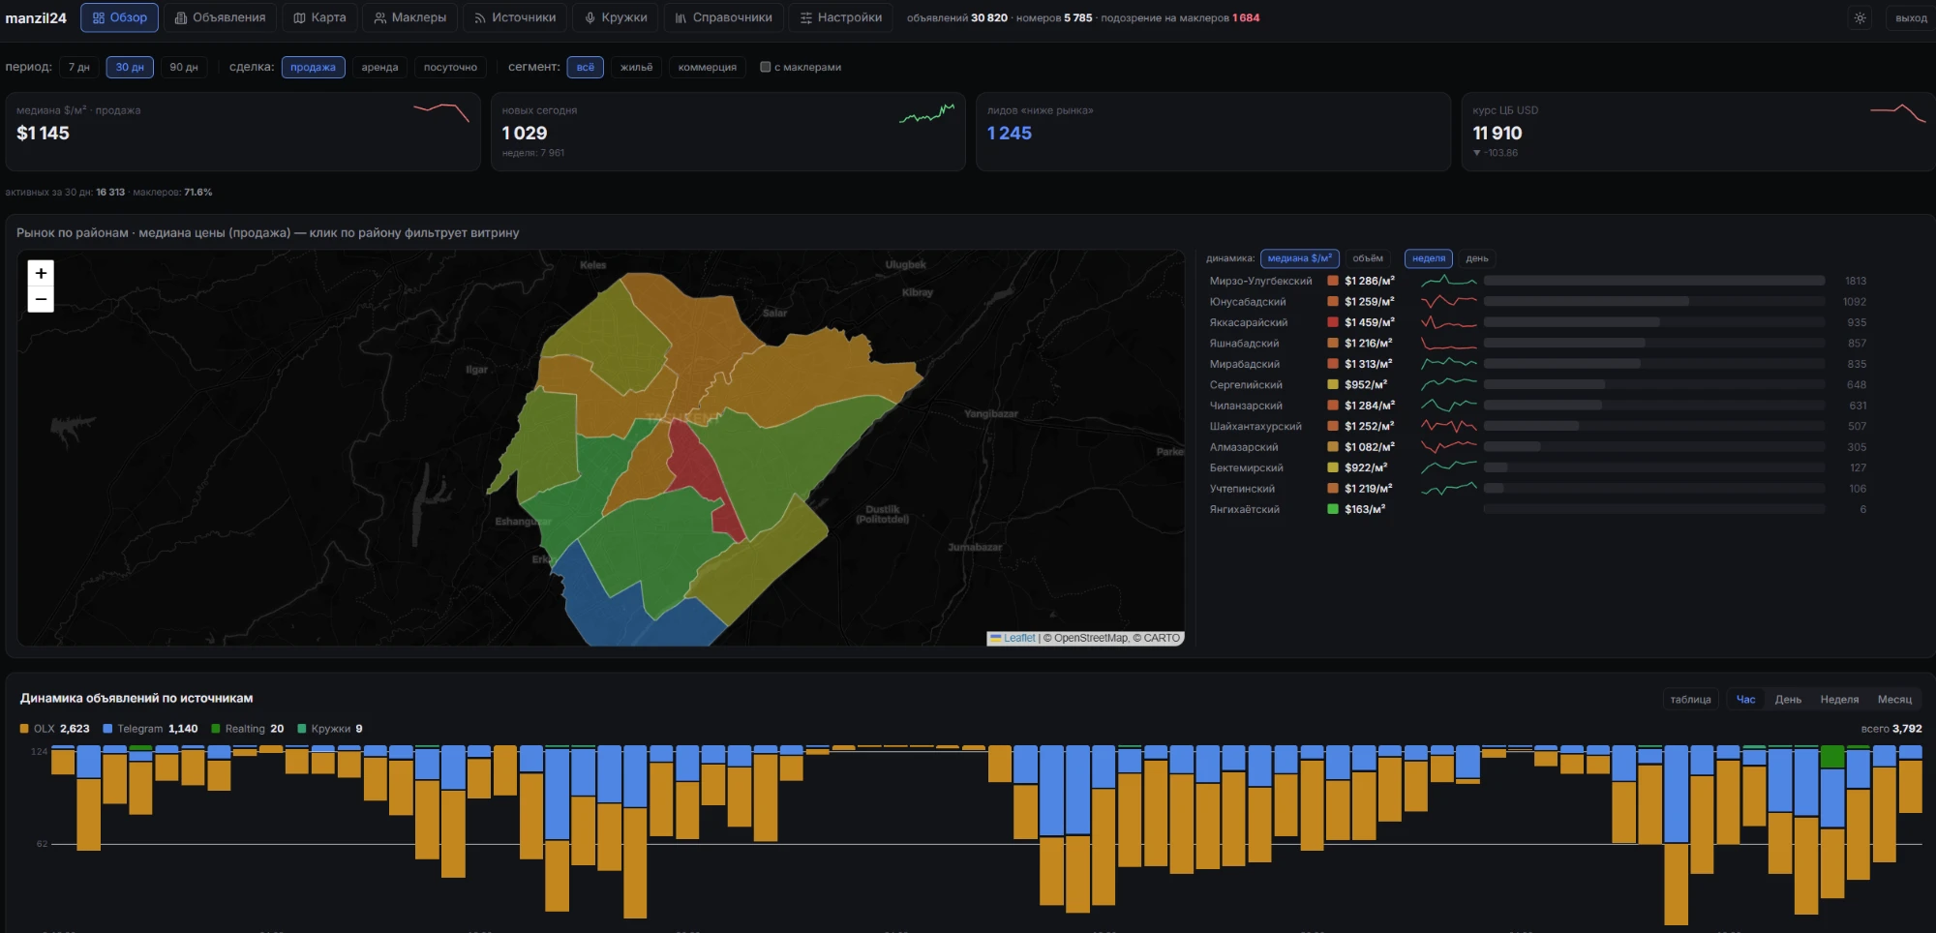Screen dimensions: 1936x933
Task: Show медиана $/м² dynamics
Action: (1299, 258)
